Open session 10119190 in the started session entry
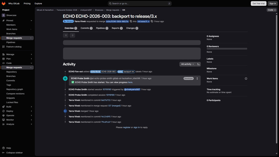Image resolution: width=279 pixels, height=157 pixels. point(107,89)
